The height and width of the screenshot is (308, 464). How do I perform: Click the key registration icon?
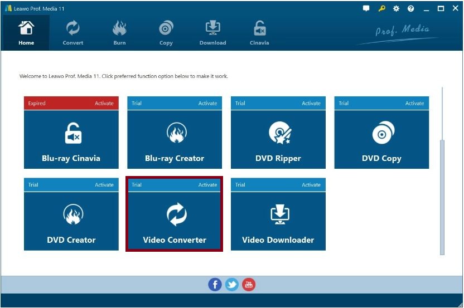(x=381, y=9)
